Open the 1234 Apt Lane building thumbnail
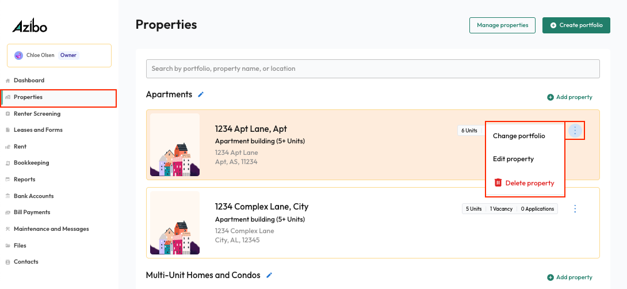This screenshot has height=289, width=627. [175, 145]
